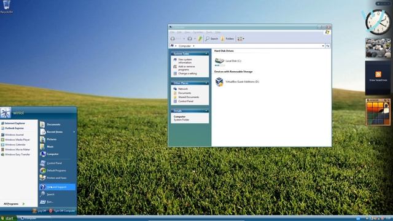Click the slideshow photo gadget in sidebar
This screenshot has height=221, width=393.
pos(378,48)
